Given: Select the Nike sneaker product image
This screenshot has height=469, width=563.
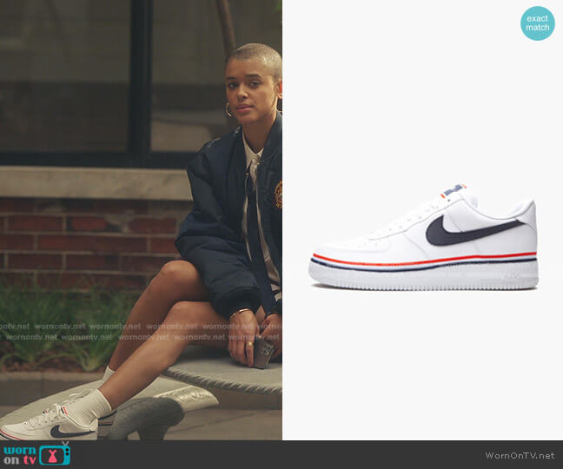Looking at the screenshot, I should [423, 237].
